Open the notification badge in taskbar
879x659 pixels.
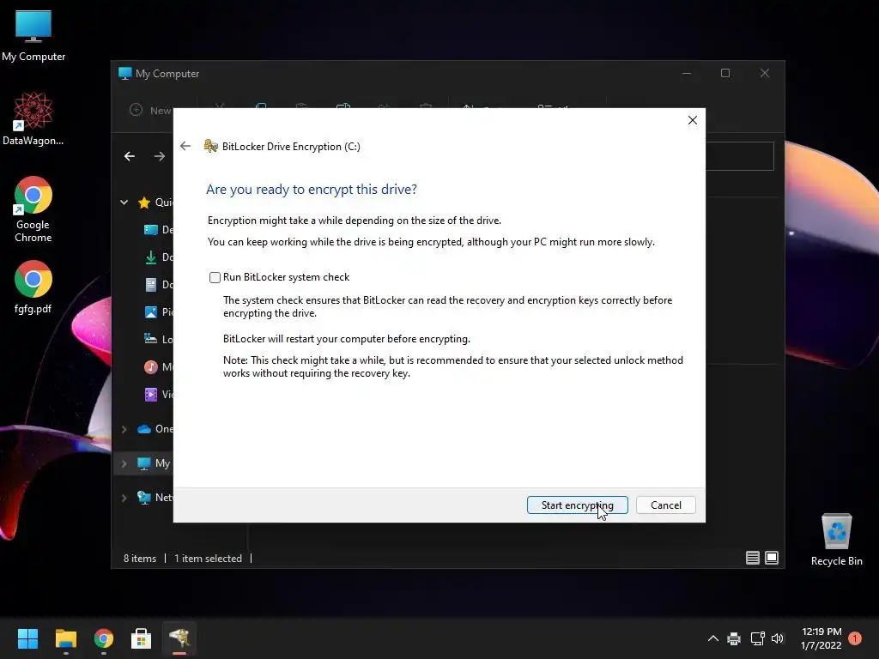855,638
